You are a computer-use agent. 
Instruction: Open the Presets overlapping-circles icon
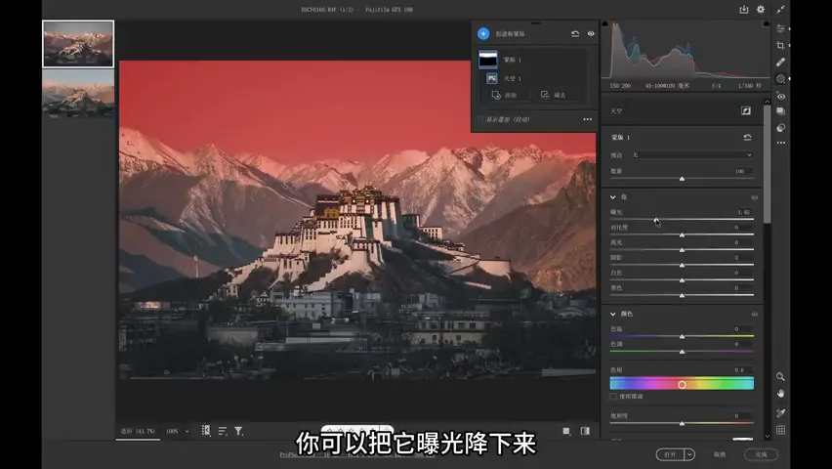[x=780, y=127]
